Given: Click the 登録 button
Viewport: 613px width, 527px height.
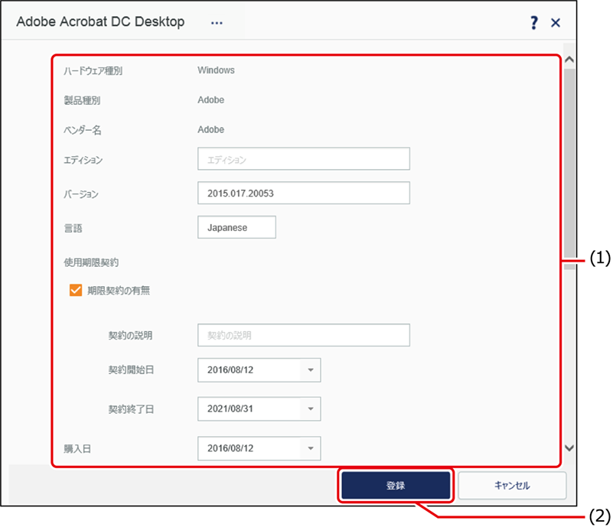Looking at the screenshot, I should coord(396,486).
